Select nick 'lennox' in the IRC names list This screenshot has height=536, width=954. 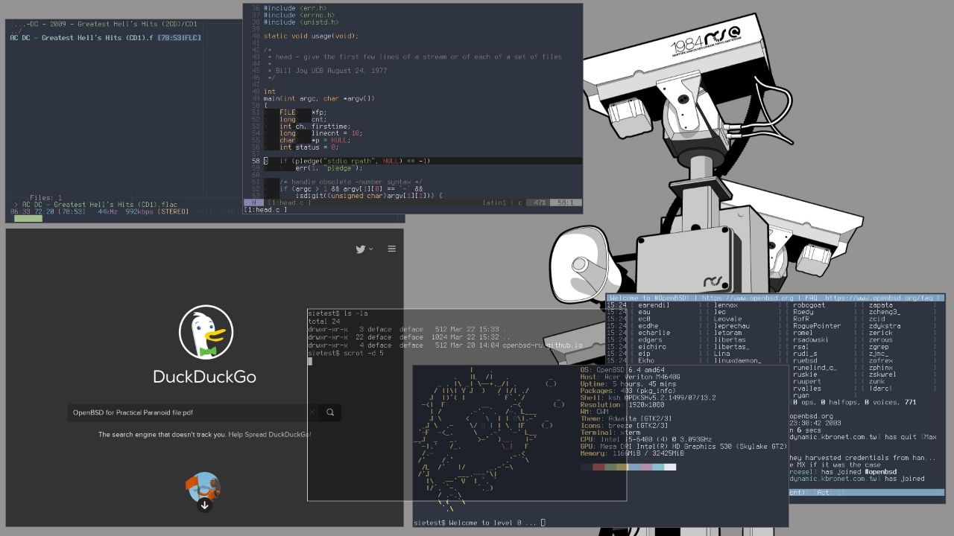[726, 305]
